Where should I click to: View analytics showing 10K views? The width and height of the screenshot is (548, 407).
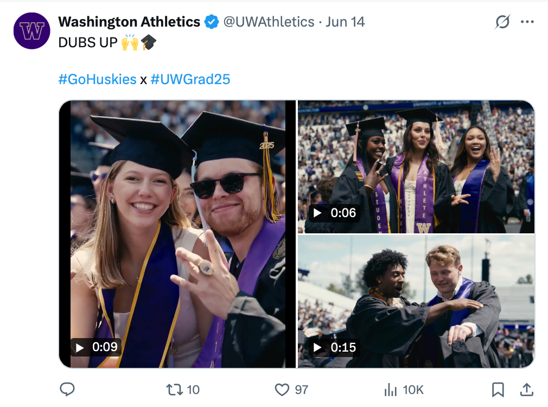coord(404,390)
